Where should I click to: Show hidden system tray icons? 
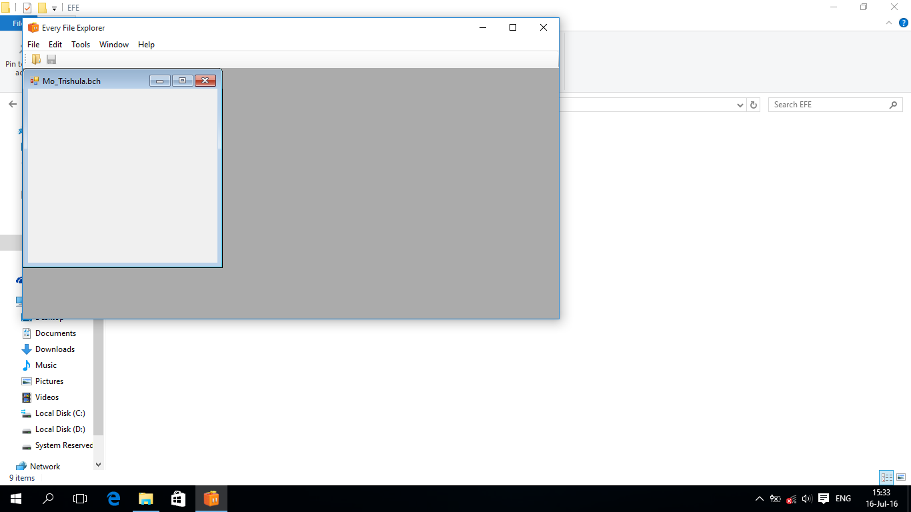point(759,499)
